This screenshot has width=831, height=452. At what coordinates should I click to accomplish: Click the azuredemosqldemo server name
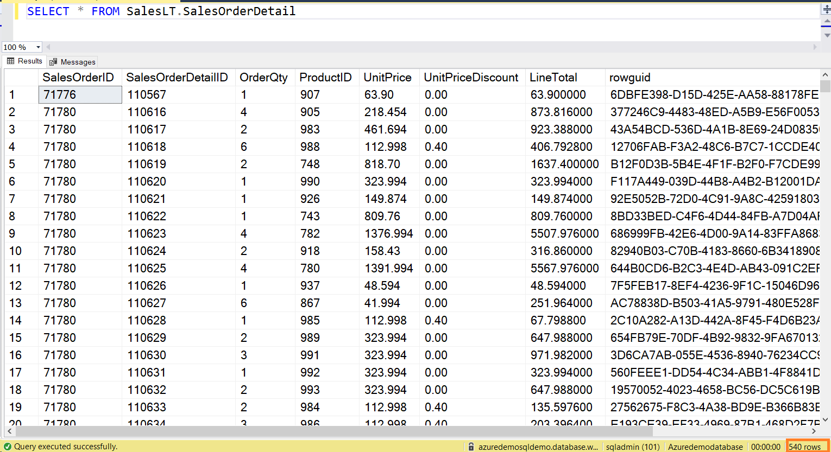click(x=536, y=445)
